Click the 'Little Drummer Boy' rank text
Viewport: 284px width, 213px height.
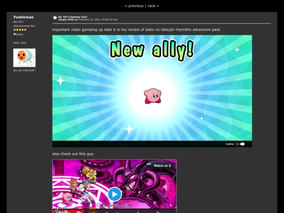(x=24, y=26)
